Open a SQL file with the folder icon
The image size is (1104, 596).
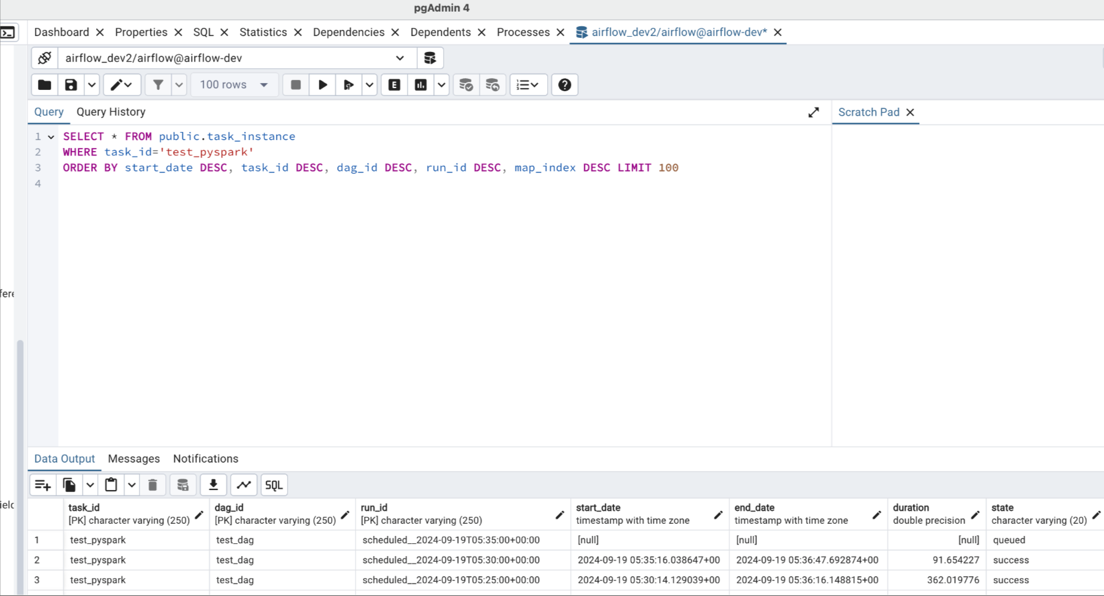coord(45,85)
